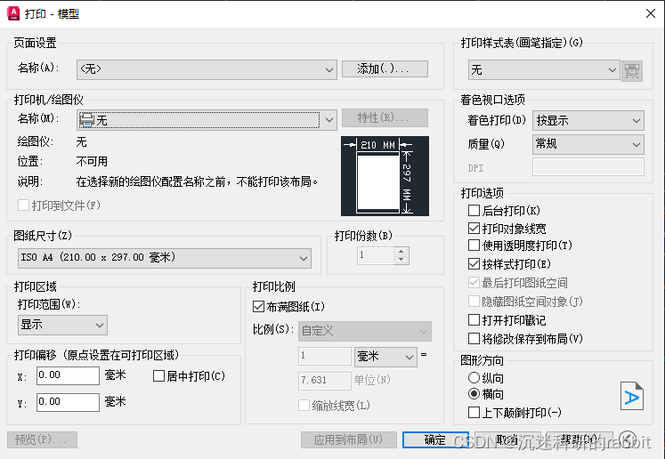Click the disabled 特性(R) button

point(385,117)
